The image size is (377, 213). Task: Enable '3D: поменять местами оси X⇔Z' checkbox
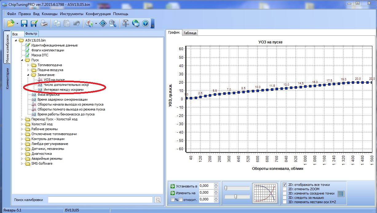click(285, 202)
